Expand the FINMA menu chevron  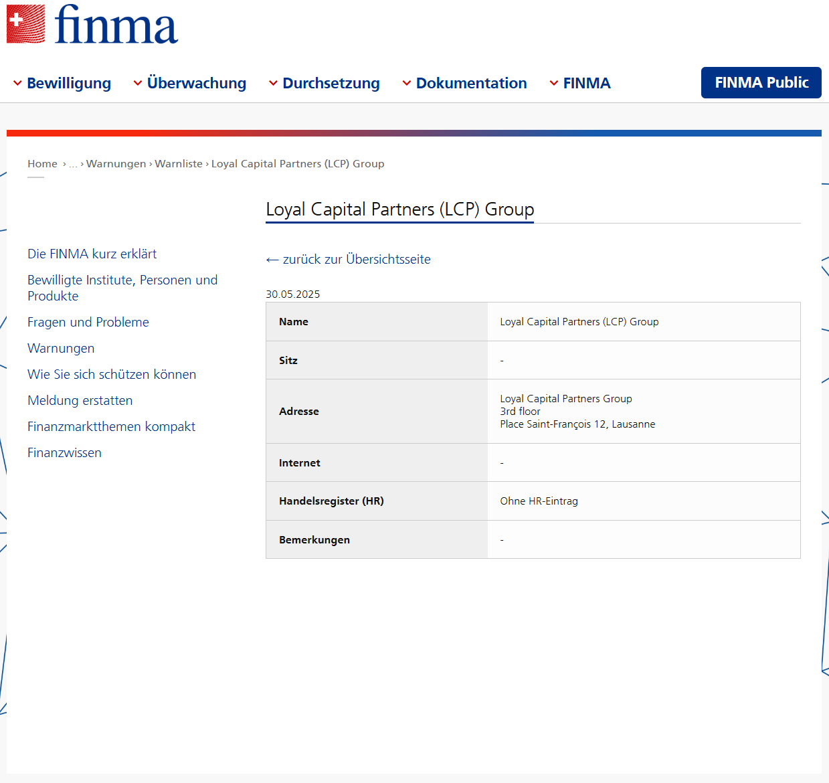554,83
